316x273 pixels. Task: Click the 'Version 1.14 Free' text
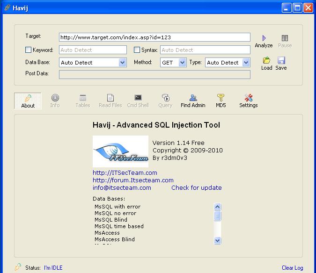(178, 143)
